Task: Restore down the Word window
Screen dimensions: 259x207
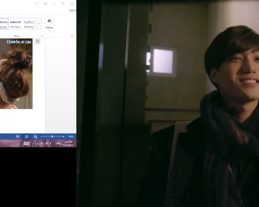Action: (x=63, y=4)
